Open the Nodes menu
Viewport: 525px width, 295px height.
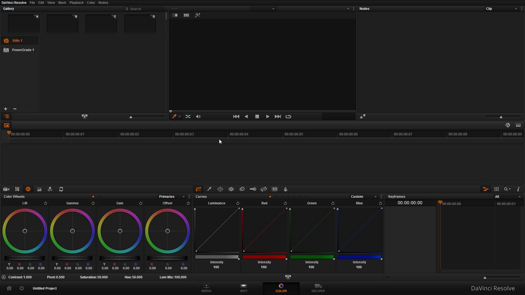[103, 2]
